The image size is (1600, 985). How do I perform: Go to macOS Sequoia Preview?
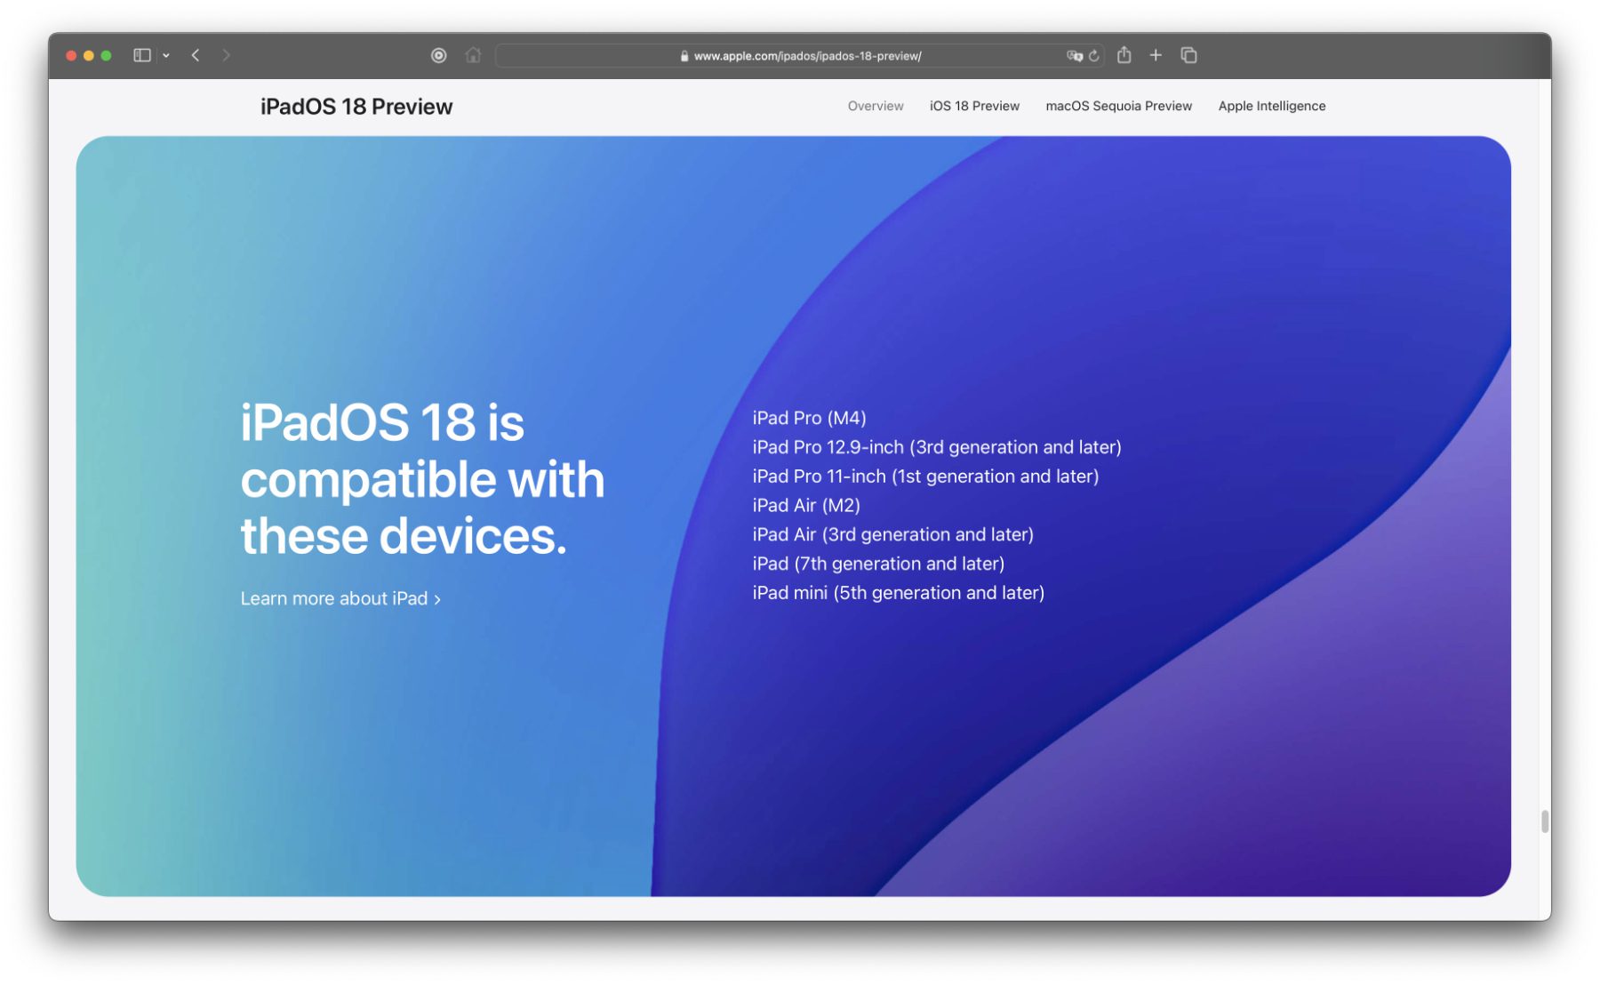pyautogui.click(x=1118, y=106)
